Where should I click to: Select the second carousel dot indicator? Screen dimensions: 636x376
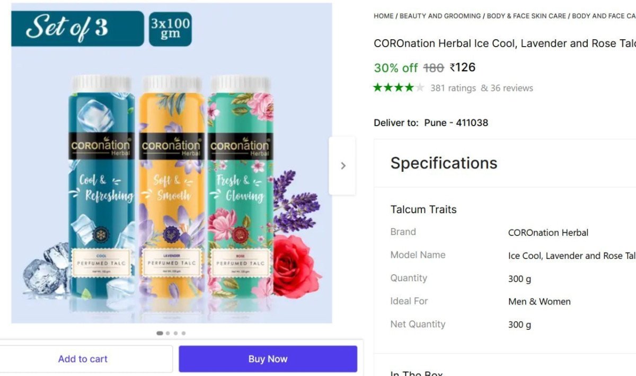click(x=168, y=333)
